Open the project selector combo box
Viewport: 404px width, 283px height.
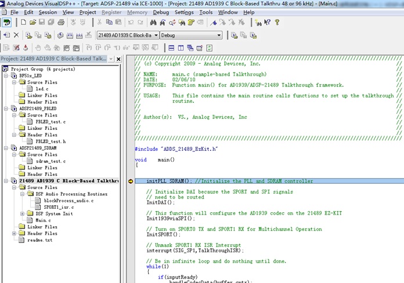click(128, 35)
